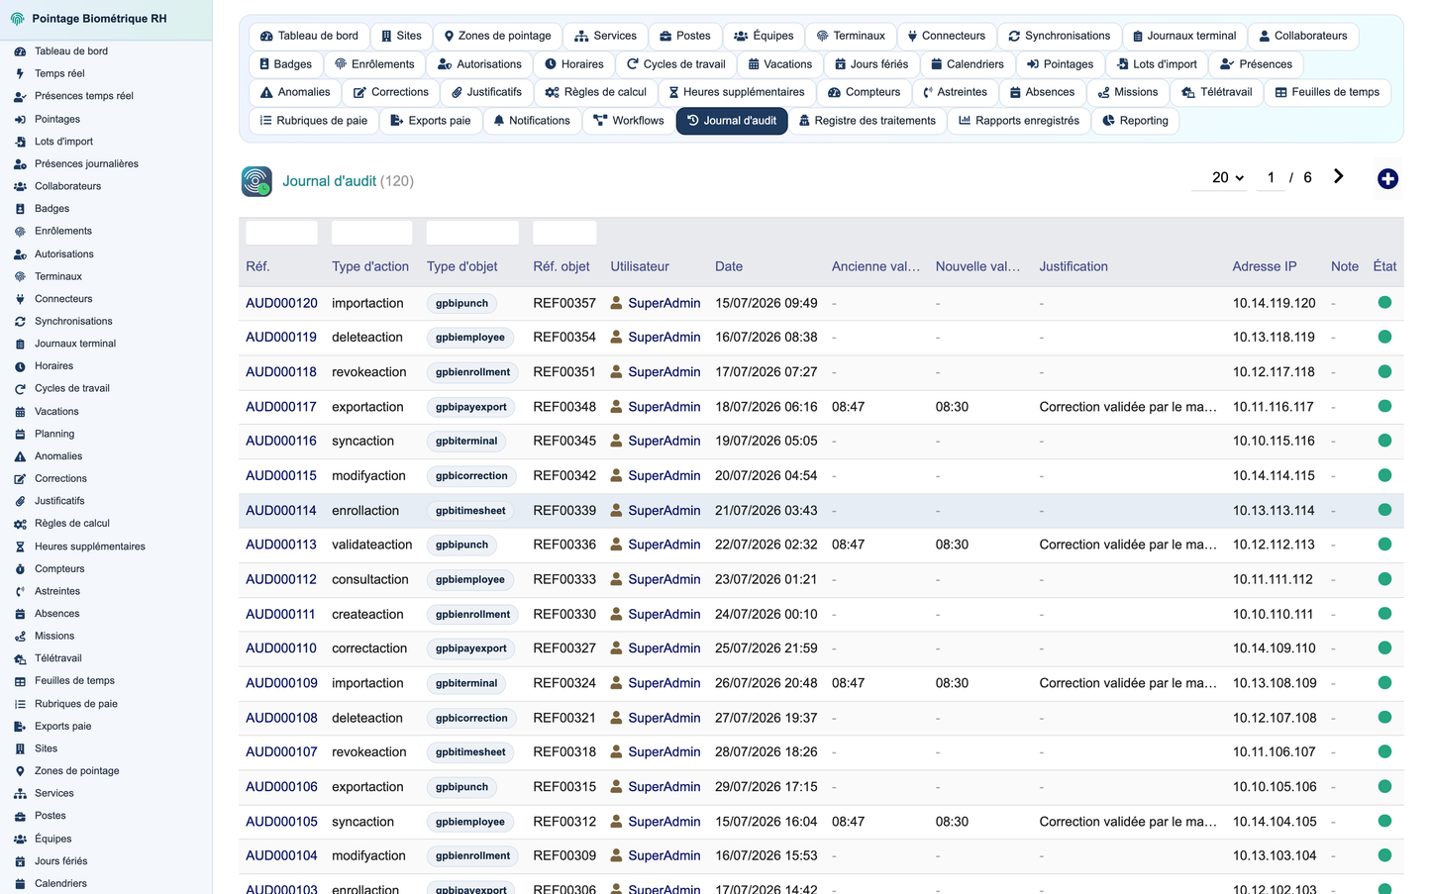
Task: Open Badges tab in top navigation
Action: [x=285, y=64]
